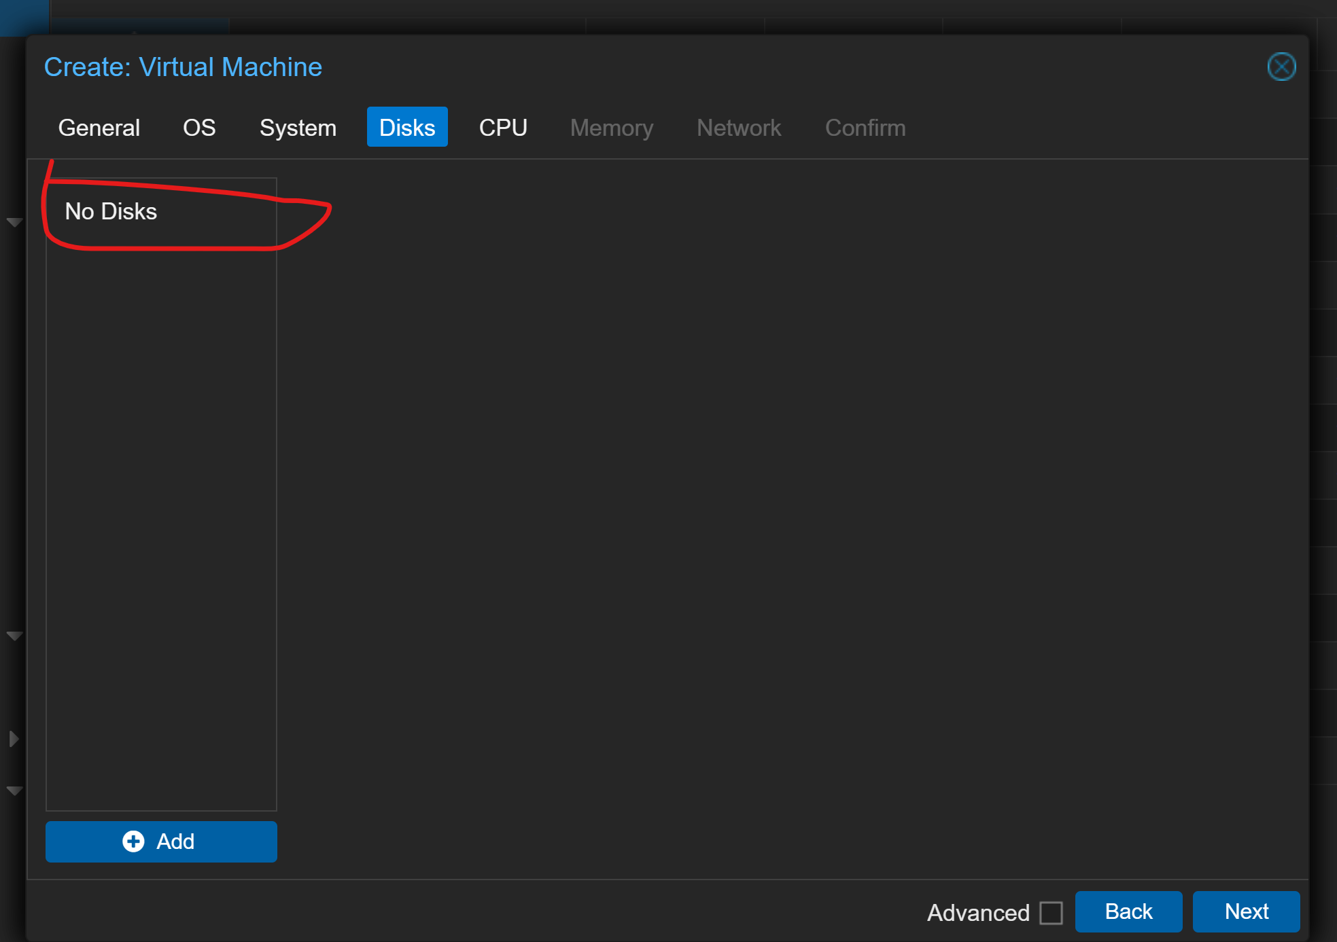Open the CPU tab
Image resolution: width=1337 pixels, height=942 pixels.
(x=503, y=128)
